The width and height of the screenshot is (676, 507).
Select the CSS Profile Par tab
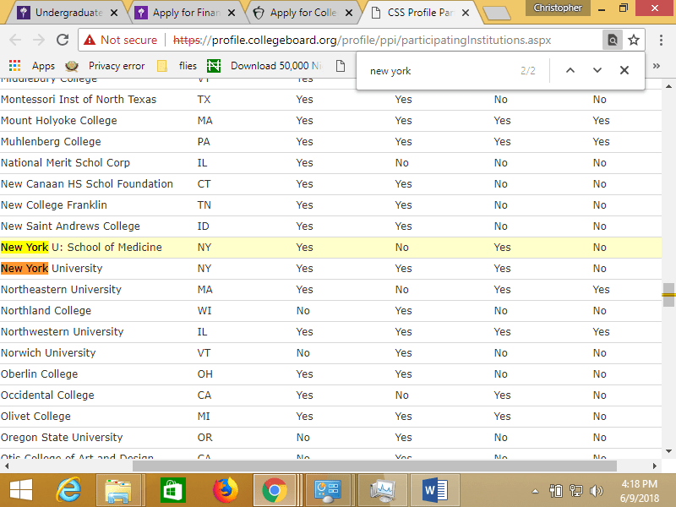click(415, 13)
